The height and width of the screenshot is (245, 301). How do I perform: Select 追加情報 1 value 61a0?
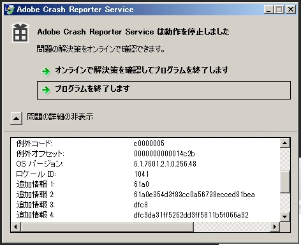[x=142, y=184]
